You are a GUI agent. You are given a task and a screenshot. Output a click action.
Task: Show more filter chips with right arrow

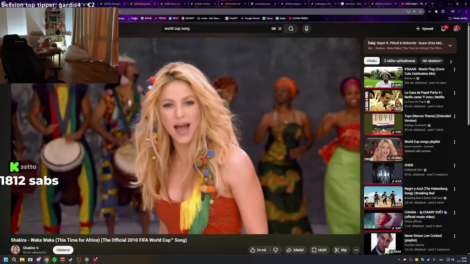[x=451, y=61]
